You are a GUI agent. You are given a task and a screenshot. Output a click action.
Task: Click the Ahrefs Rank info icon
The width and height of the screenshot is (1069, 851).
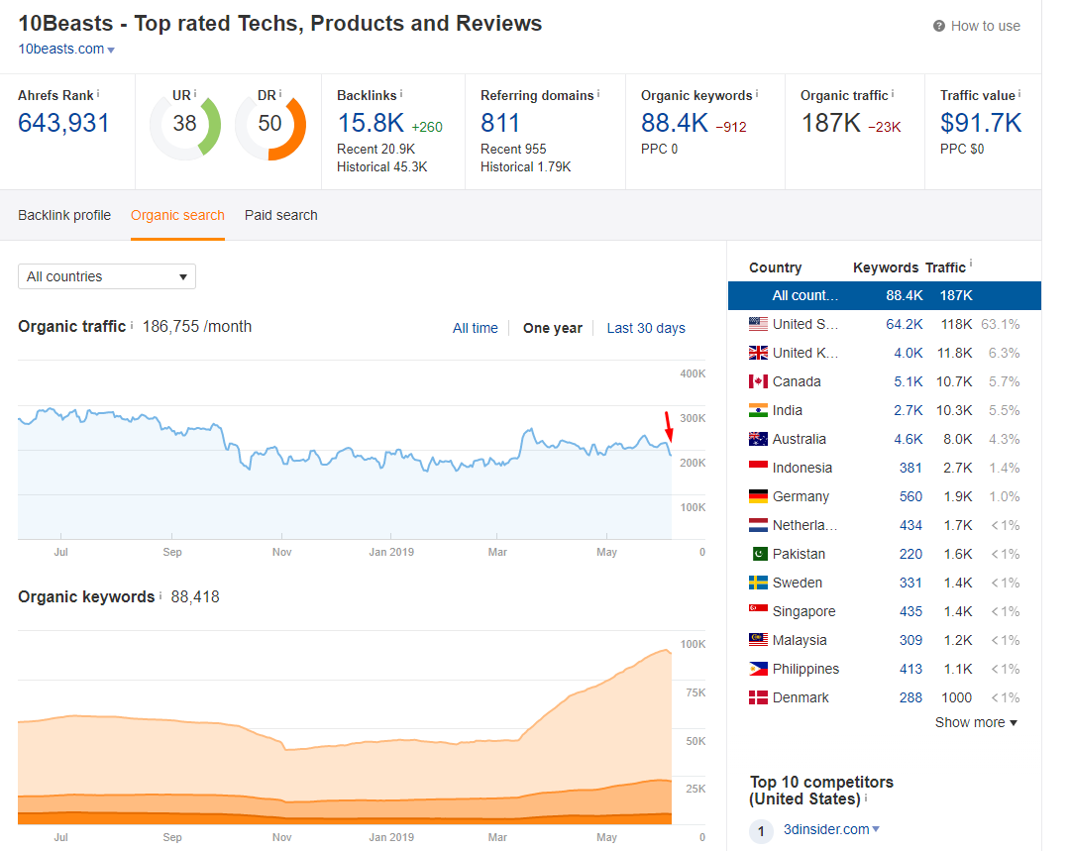(x=98, y=93)
